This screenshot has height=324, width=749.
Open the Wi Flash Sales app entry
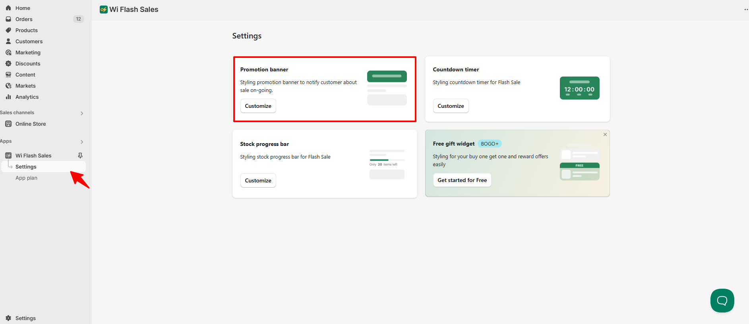pos(33,155)
